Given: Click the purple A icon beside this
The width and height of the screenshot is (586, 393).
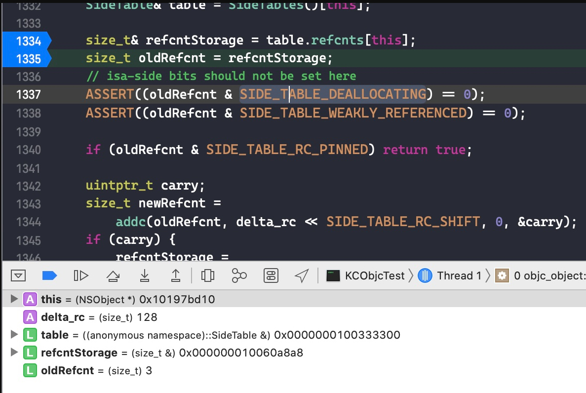Looking at the screenshot, I should click(30, 299).
